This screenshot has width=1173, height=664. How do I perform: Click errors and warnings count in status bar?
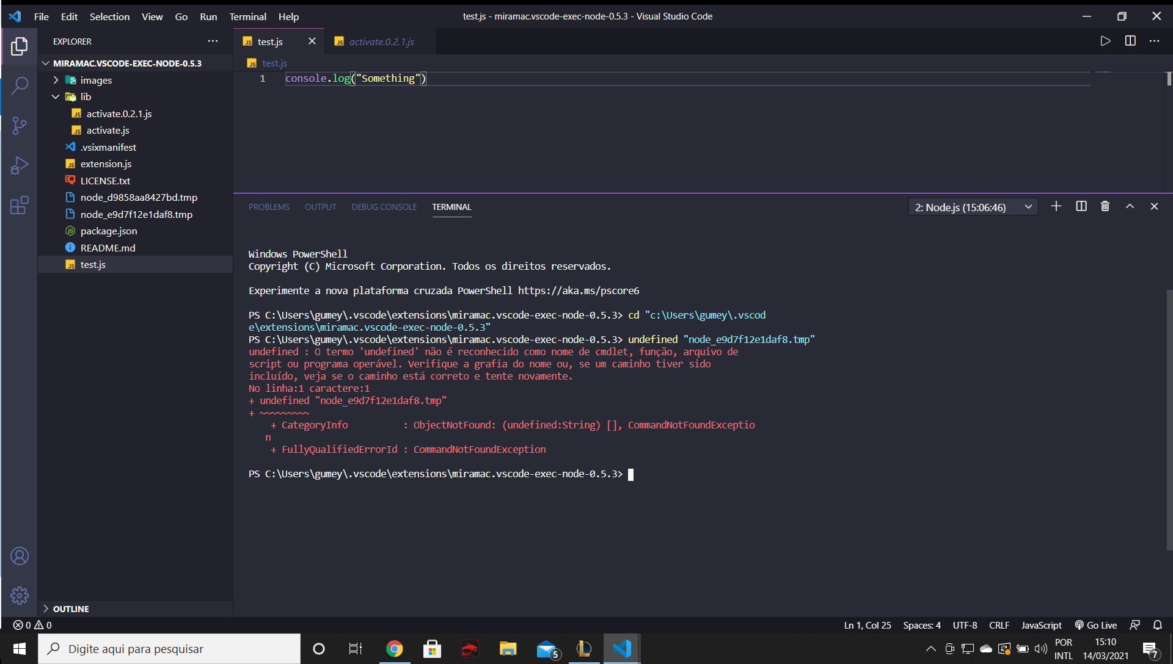[32, 625]
